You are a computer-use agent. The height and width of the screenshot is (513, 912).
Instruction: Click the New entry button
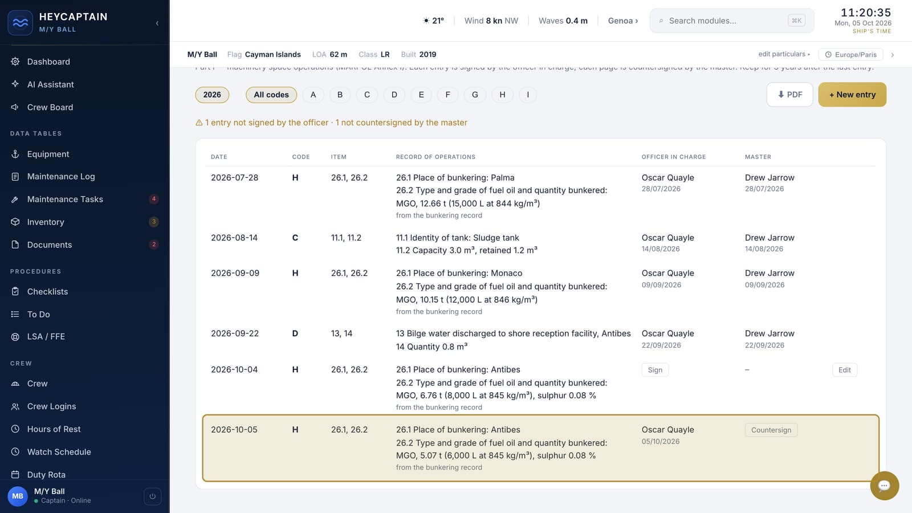[852, 95]
